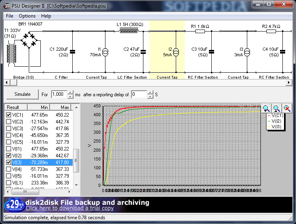Open the Help menu
This screenshot has width=296, height=224.
(x=46, y=16)
